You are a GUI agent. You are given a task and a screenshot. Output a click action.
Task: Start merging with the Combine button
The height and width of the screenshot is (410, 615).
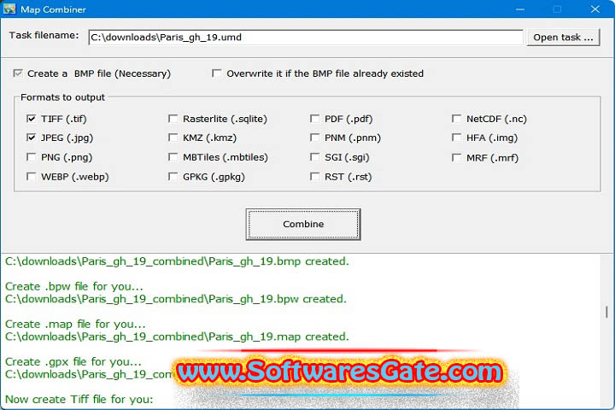point(303,224)
